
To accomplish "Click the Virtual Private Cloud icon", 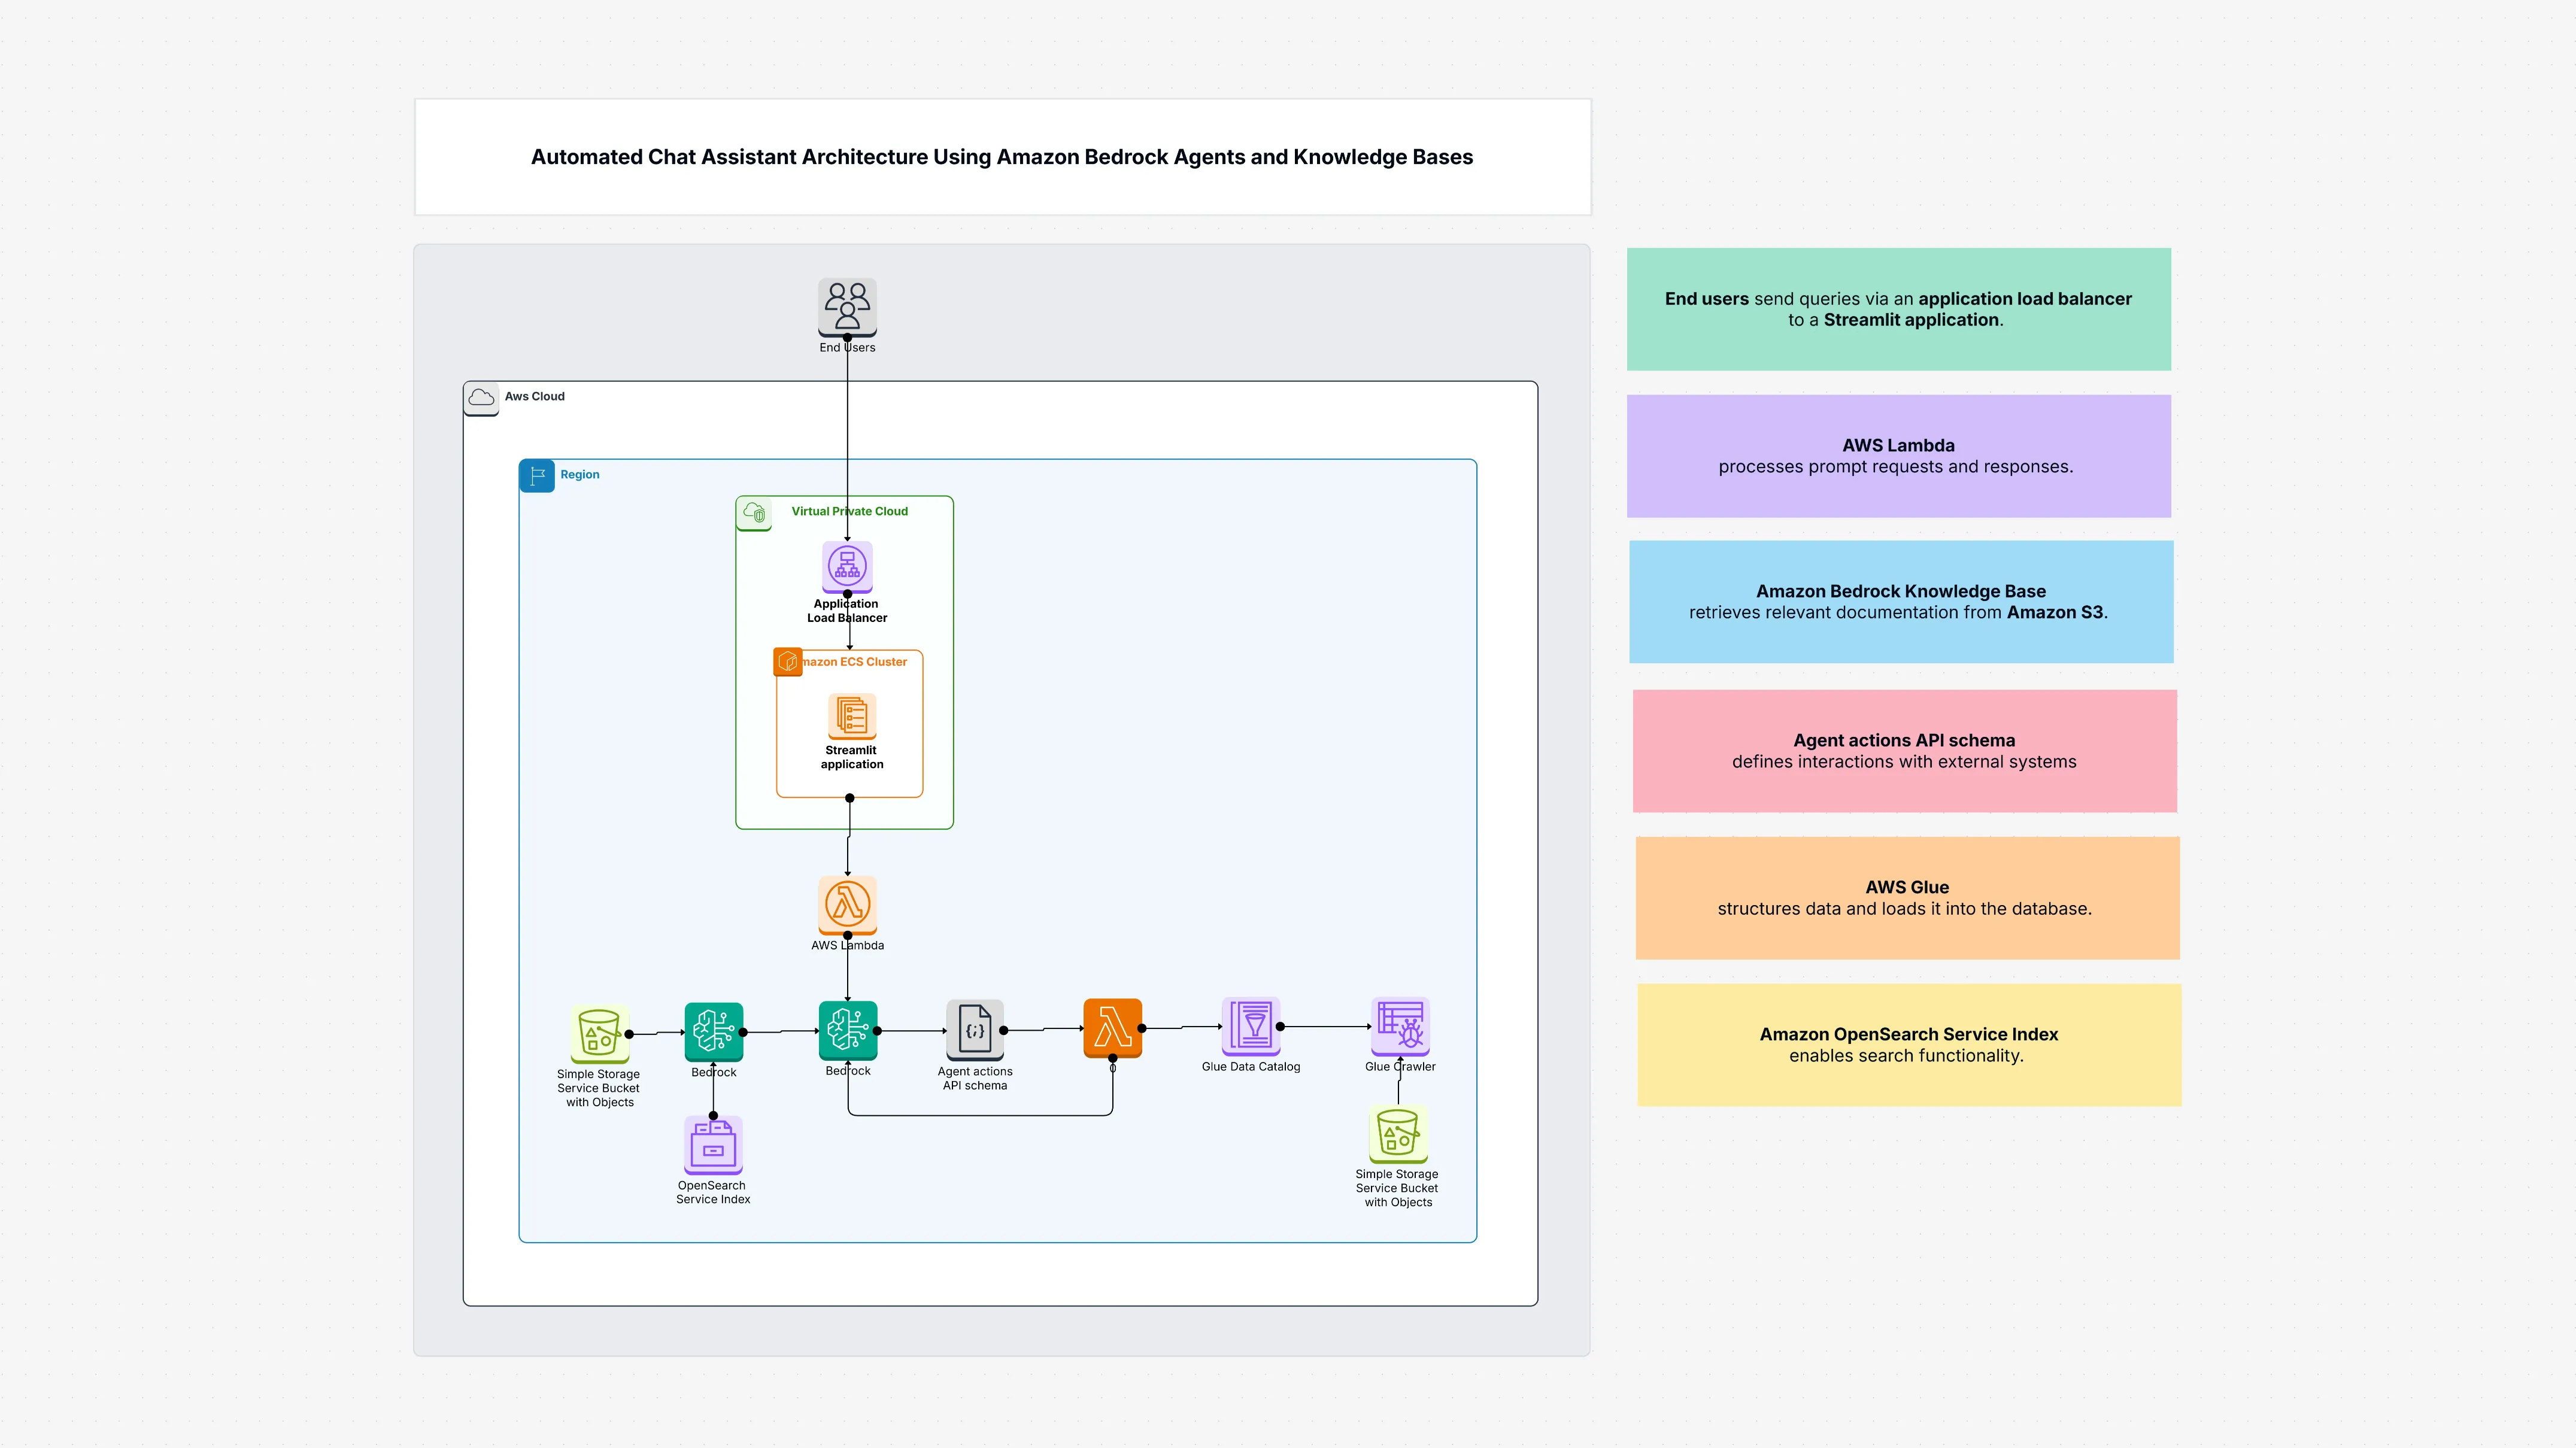I will pyautogui.click(x=754, y=513).
